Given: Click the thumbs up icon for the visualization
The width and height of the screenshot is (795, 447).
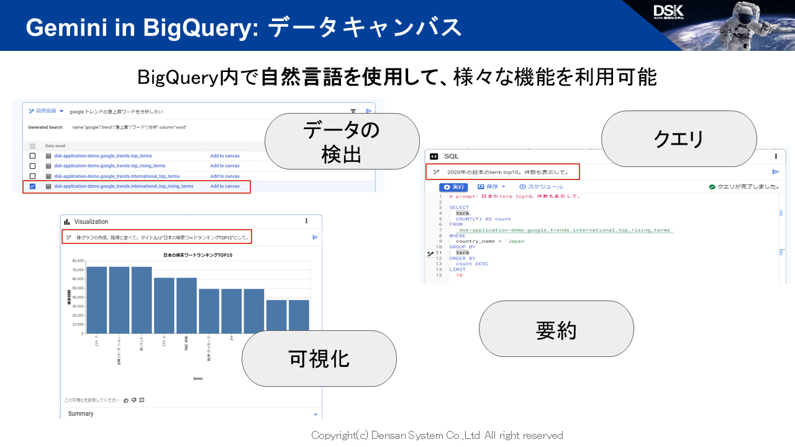Looking at the screenshot, I should 126,400.
